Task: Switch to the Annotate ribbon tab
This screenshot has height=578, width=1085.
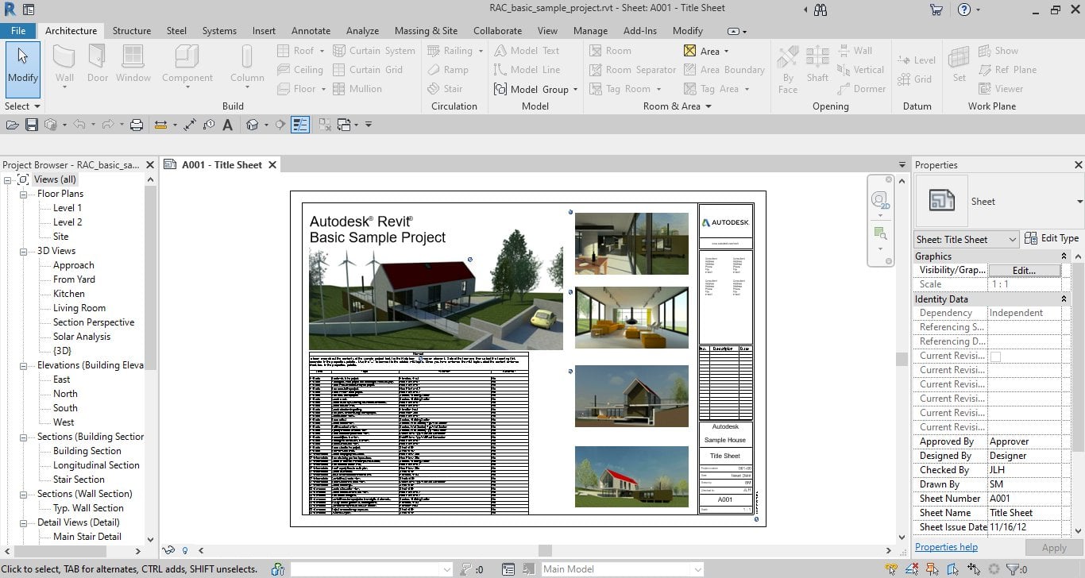Action: [x=311, y=31]
